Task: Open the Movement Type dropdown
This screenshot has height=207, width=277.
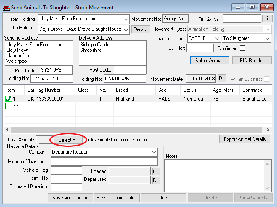Action: pyautogui.click(x=267, y=29)
